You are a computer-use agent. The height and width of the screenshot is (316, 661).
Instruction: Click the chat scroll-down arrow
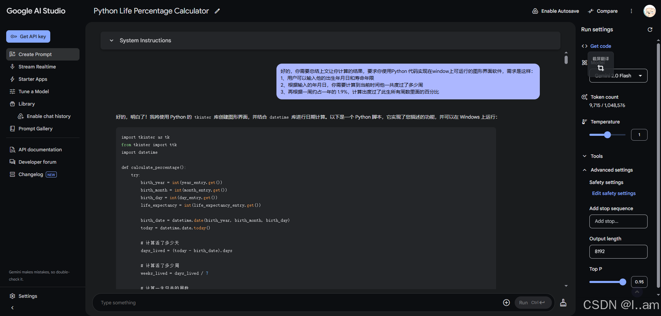[x=566, y=286]
